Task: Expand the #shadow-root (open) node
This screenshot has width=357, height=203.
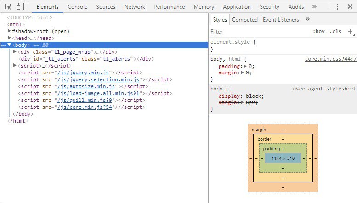Action: [x=9, y=31]
